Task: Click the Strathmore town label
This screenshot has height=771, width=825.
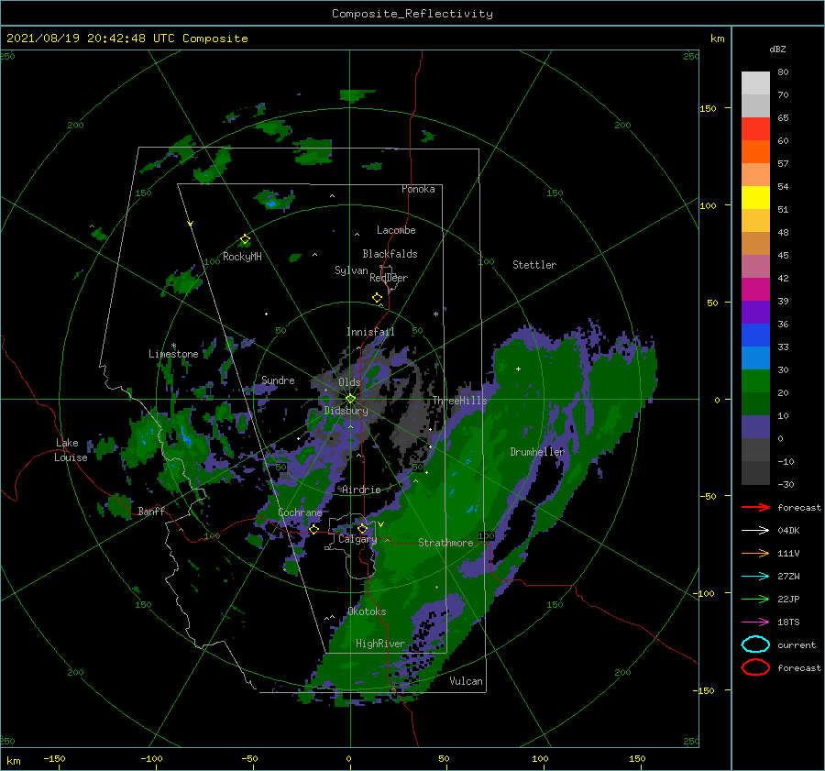Action: click(x=445, y=543)
